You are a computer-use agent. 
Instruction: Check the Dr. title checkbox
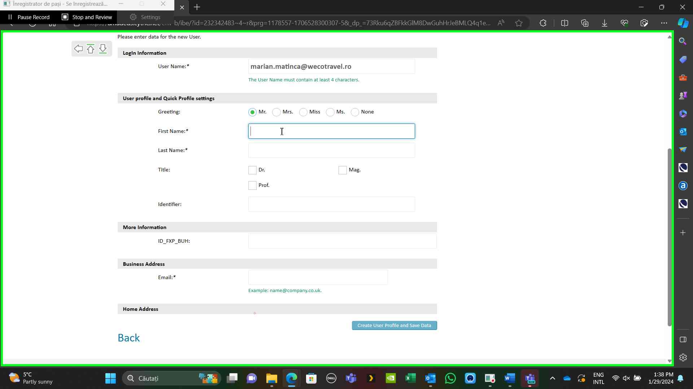pos(252,170)
